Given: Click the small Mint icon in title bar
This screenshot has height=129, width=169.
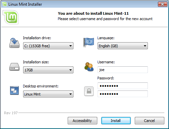Looking at the screenshot, I should (4, 4).
